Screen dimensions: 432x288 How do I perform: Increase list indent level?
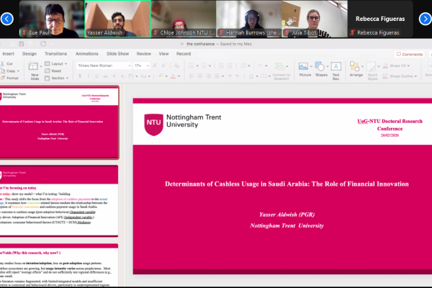[x=230, y=66]
